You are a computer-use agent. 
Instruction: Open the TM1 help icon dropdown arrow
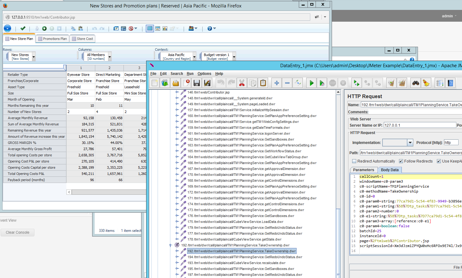214,28
